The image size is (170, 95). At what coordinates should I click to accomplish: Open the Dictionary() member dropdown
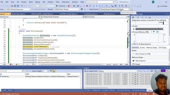tap(105, 17)
